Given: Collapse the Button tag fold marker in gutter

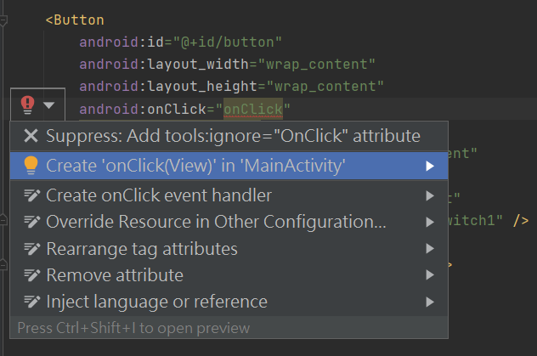Looking at the screenshot, I should tap(3, 20).
